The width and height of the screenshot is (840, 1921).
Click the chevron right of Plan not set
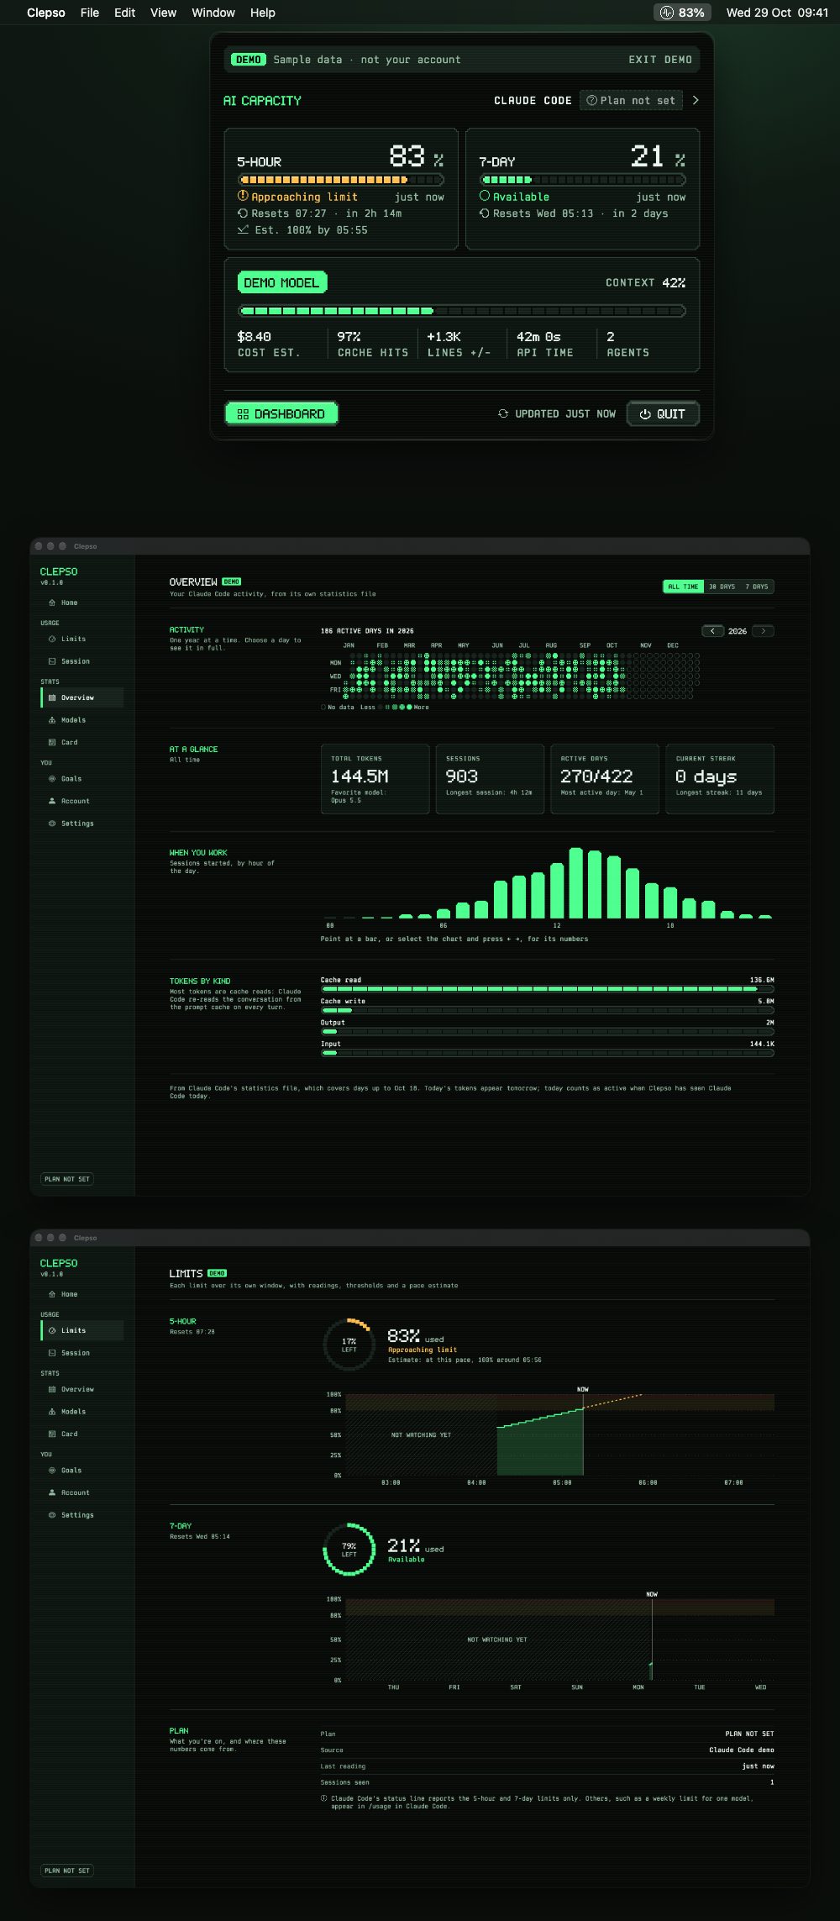696,100
